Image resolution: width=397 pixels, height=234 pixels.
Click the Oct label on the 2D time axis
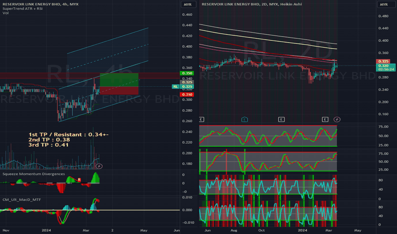[261, 230]
